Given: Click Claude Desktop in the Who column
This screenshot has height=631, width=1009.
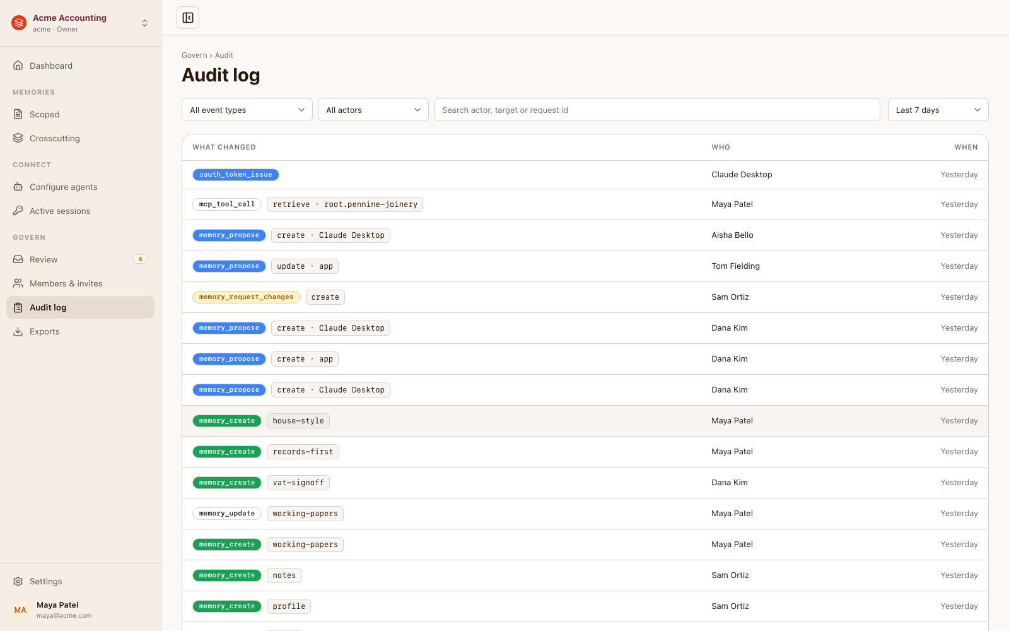Looking at the screenshot, I should pos(742,175).
